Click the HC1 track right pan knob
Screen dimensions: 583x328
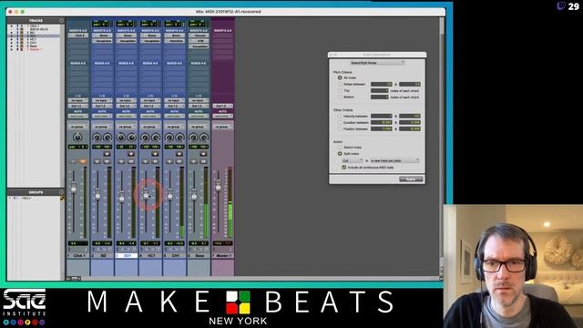pos(156,138)
